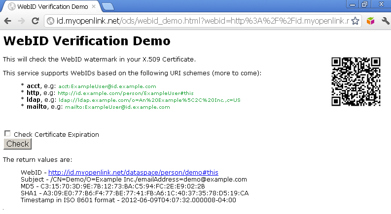Open the wrench settings menu
Screen dimensions: 391x214
pos(385,22)
